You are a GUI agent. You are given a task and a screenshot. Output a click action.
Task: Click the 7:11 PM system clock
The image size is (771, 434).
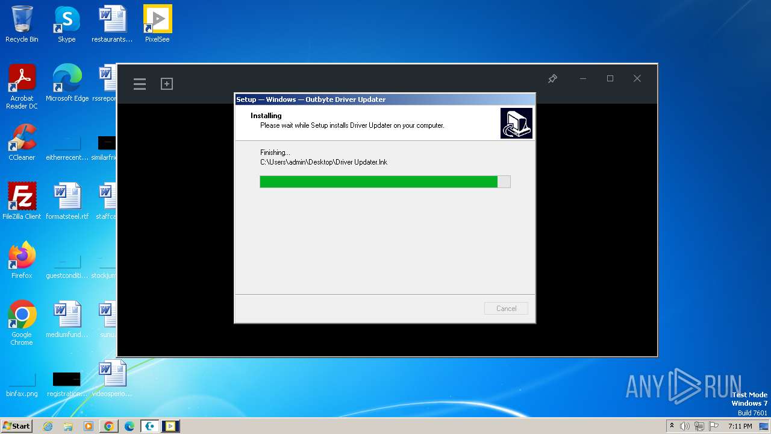[x=740, y=426]
